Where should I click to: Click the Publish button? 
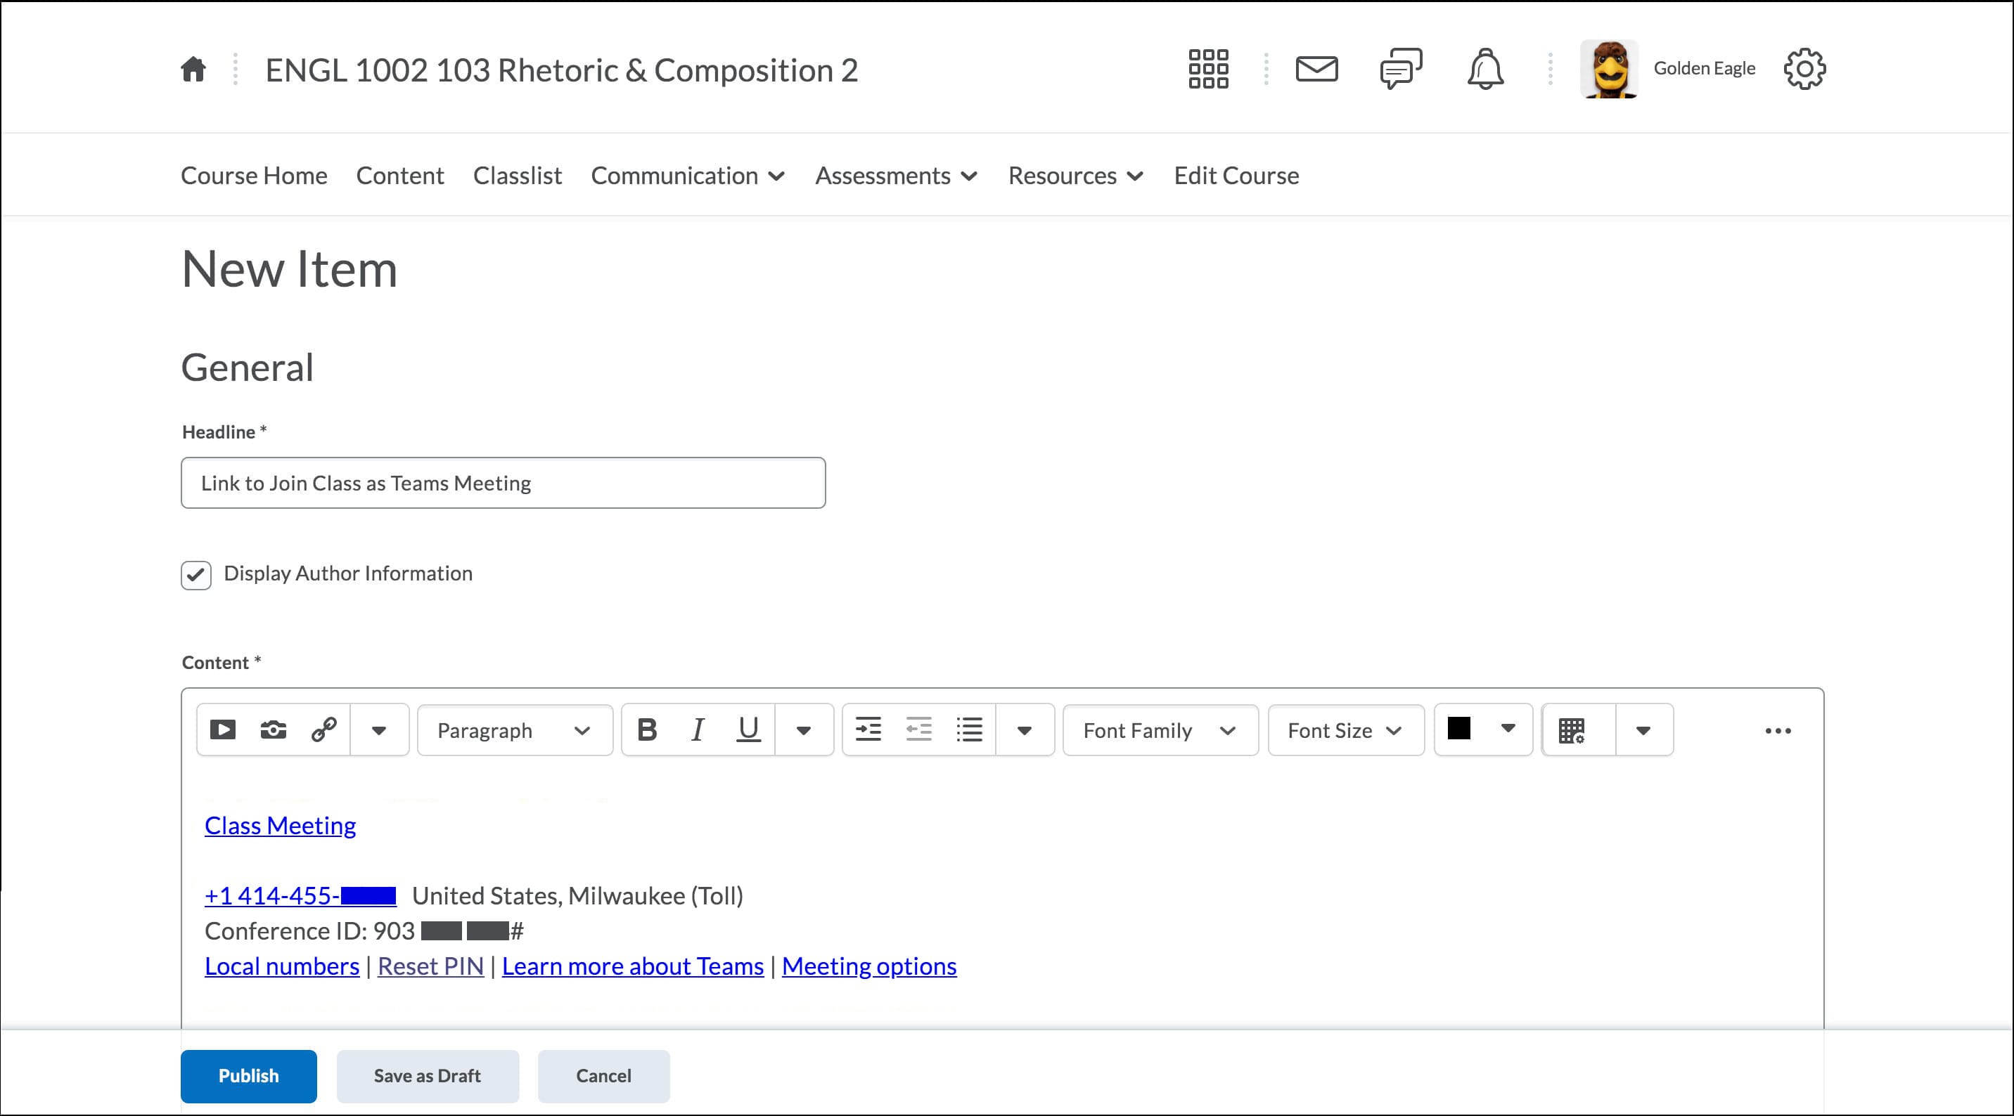[x=249, y=1075]
